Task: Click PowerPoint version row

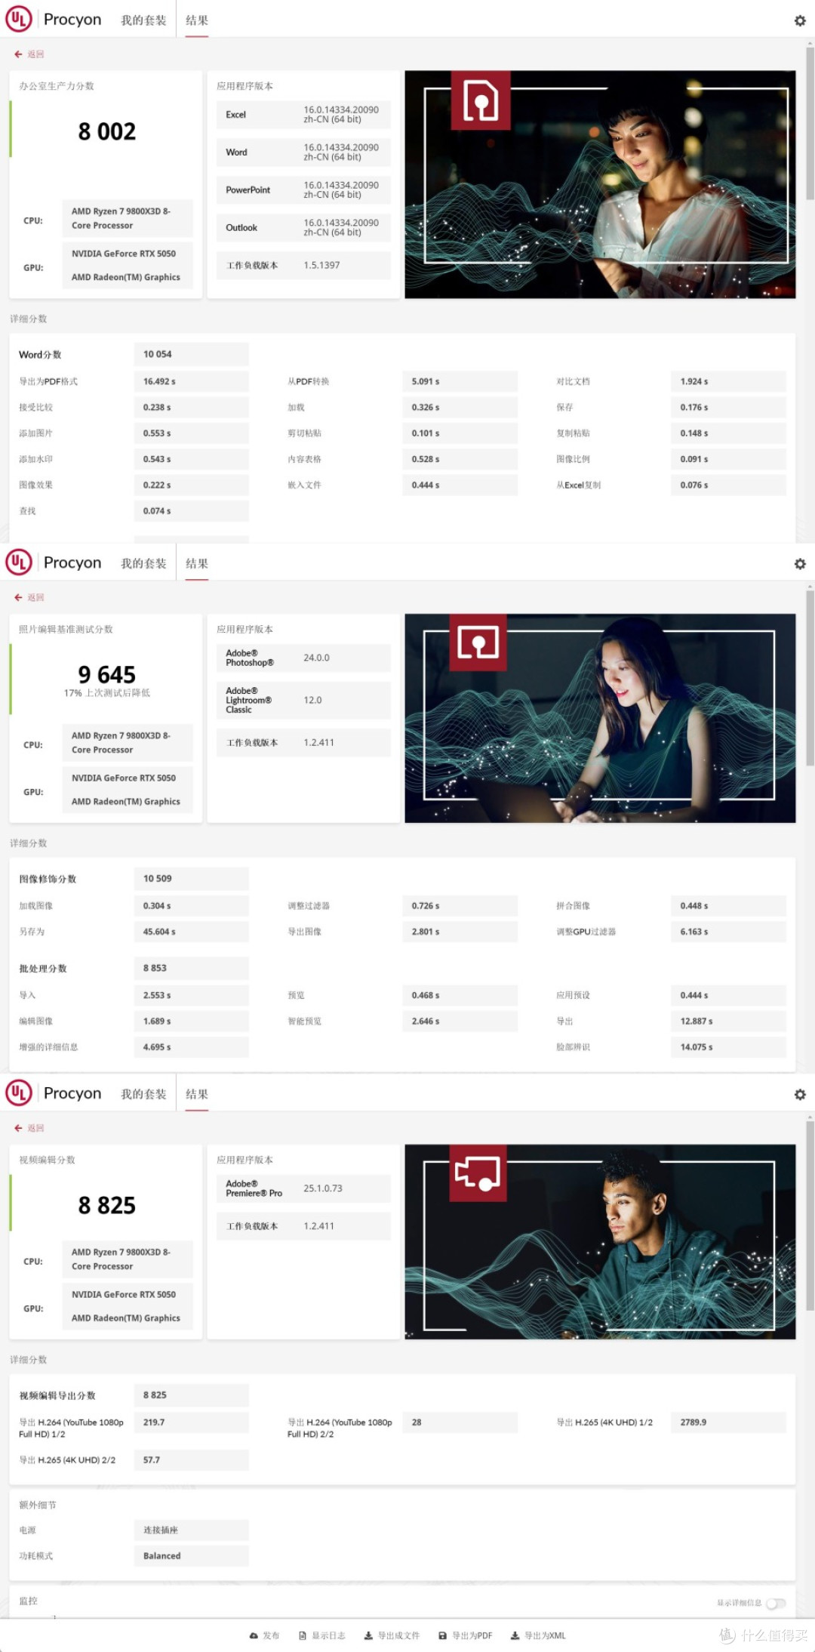Action: [x=303, y=190]
